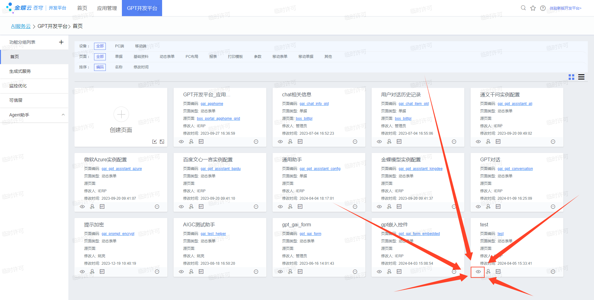
Task: Switch to 应用管理 top tab
Action: click(107, 8)
